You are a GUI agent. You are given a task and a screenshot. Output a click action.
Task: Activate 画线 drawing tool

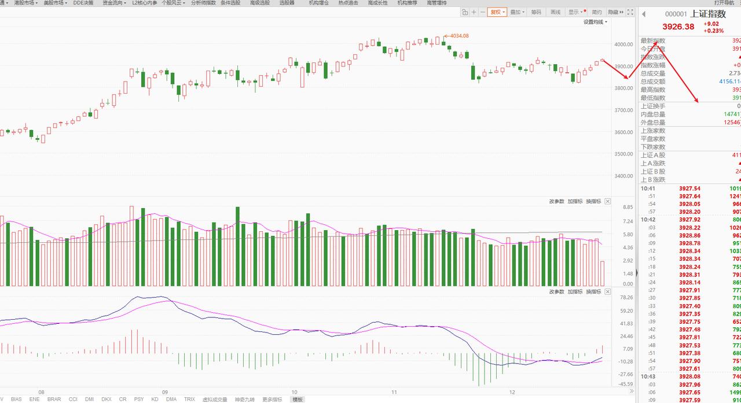[555, 12]
